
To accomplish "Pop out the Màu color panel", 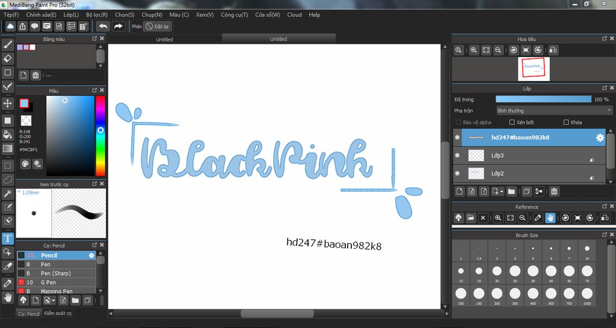I will tap(94, 90).
